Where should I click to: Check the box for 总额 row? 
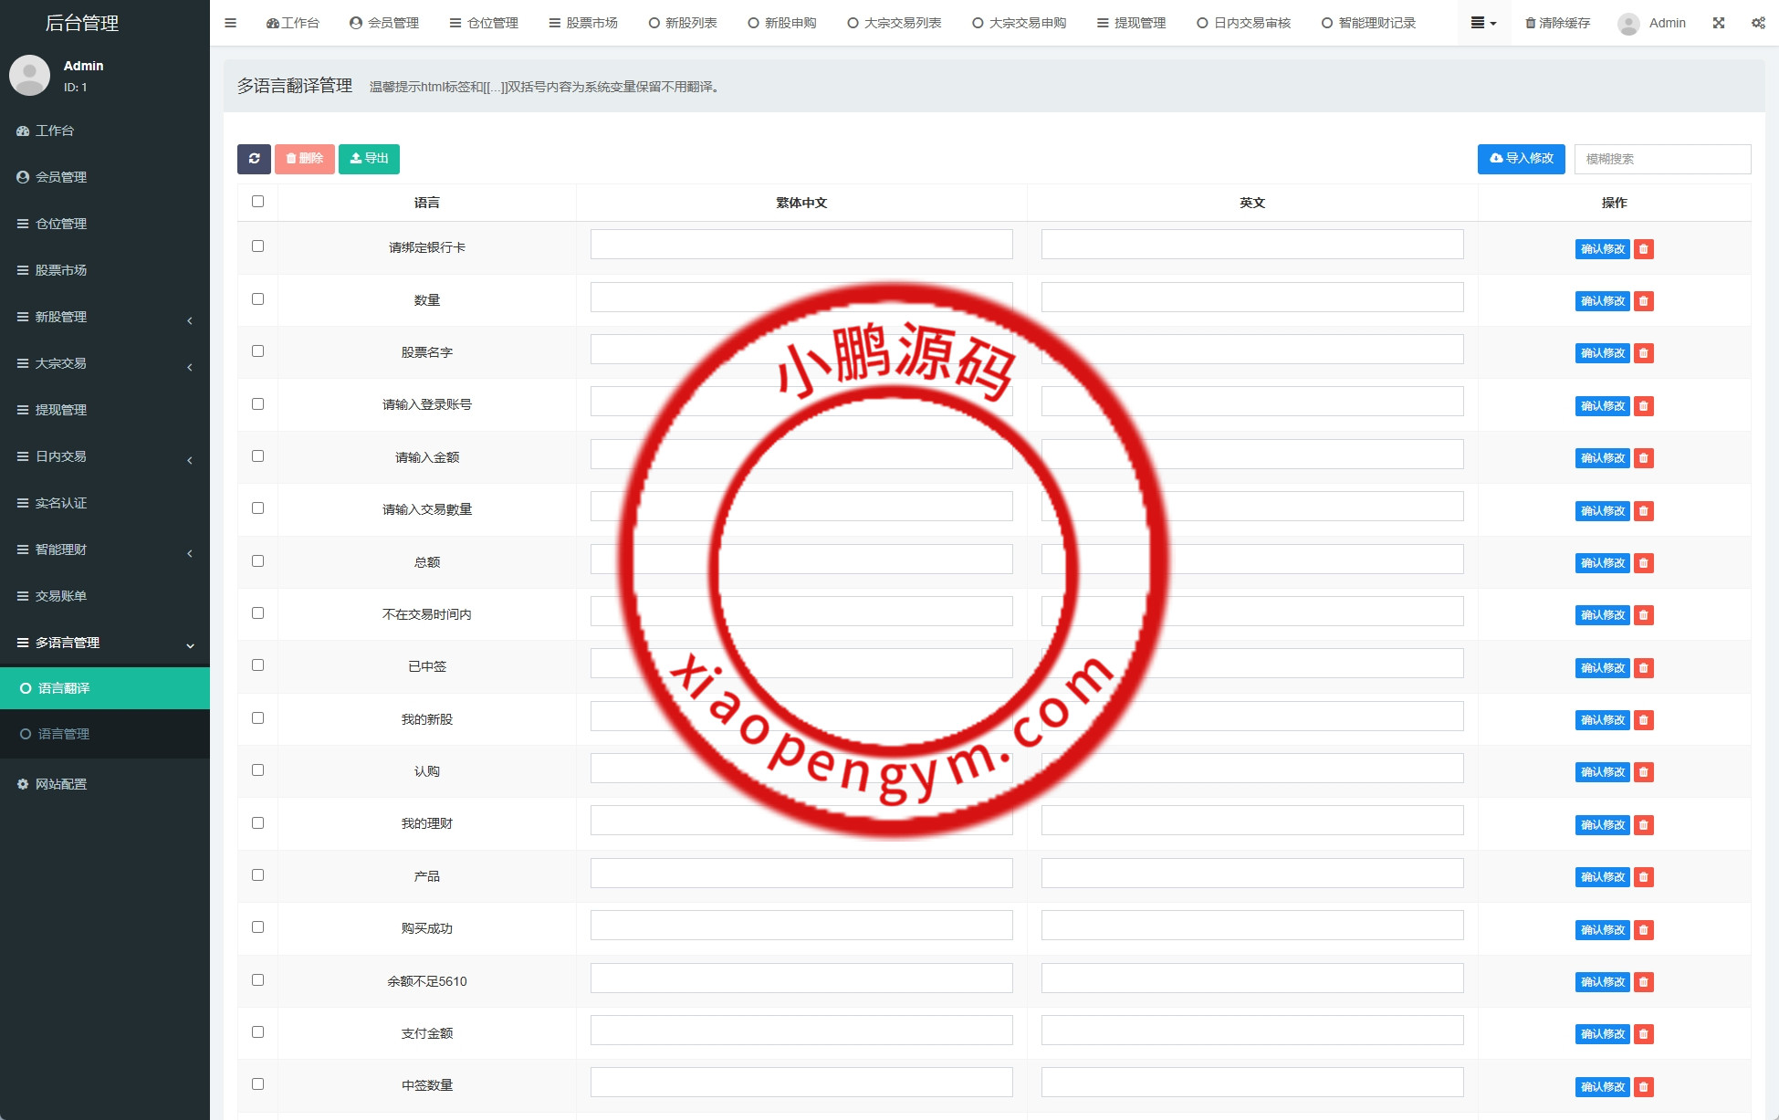[257, 560]
